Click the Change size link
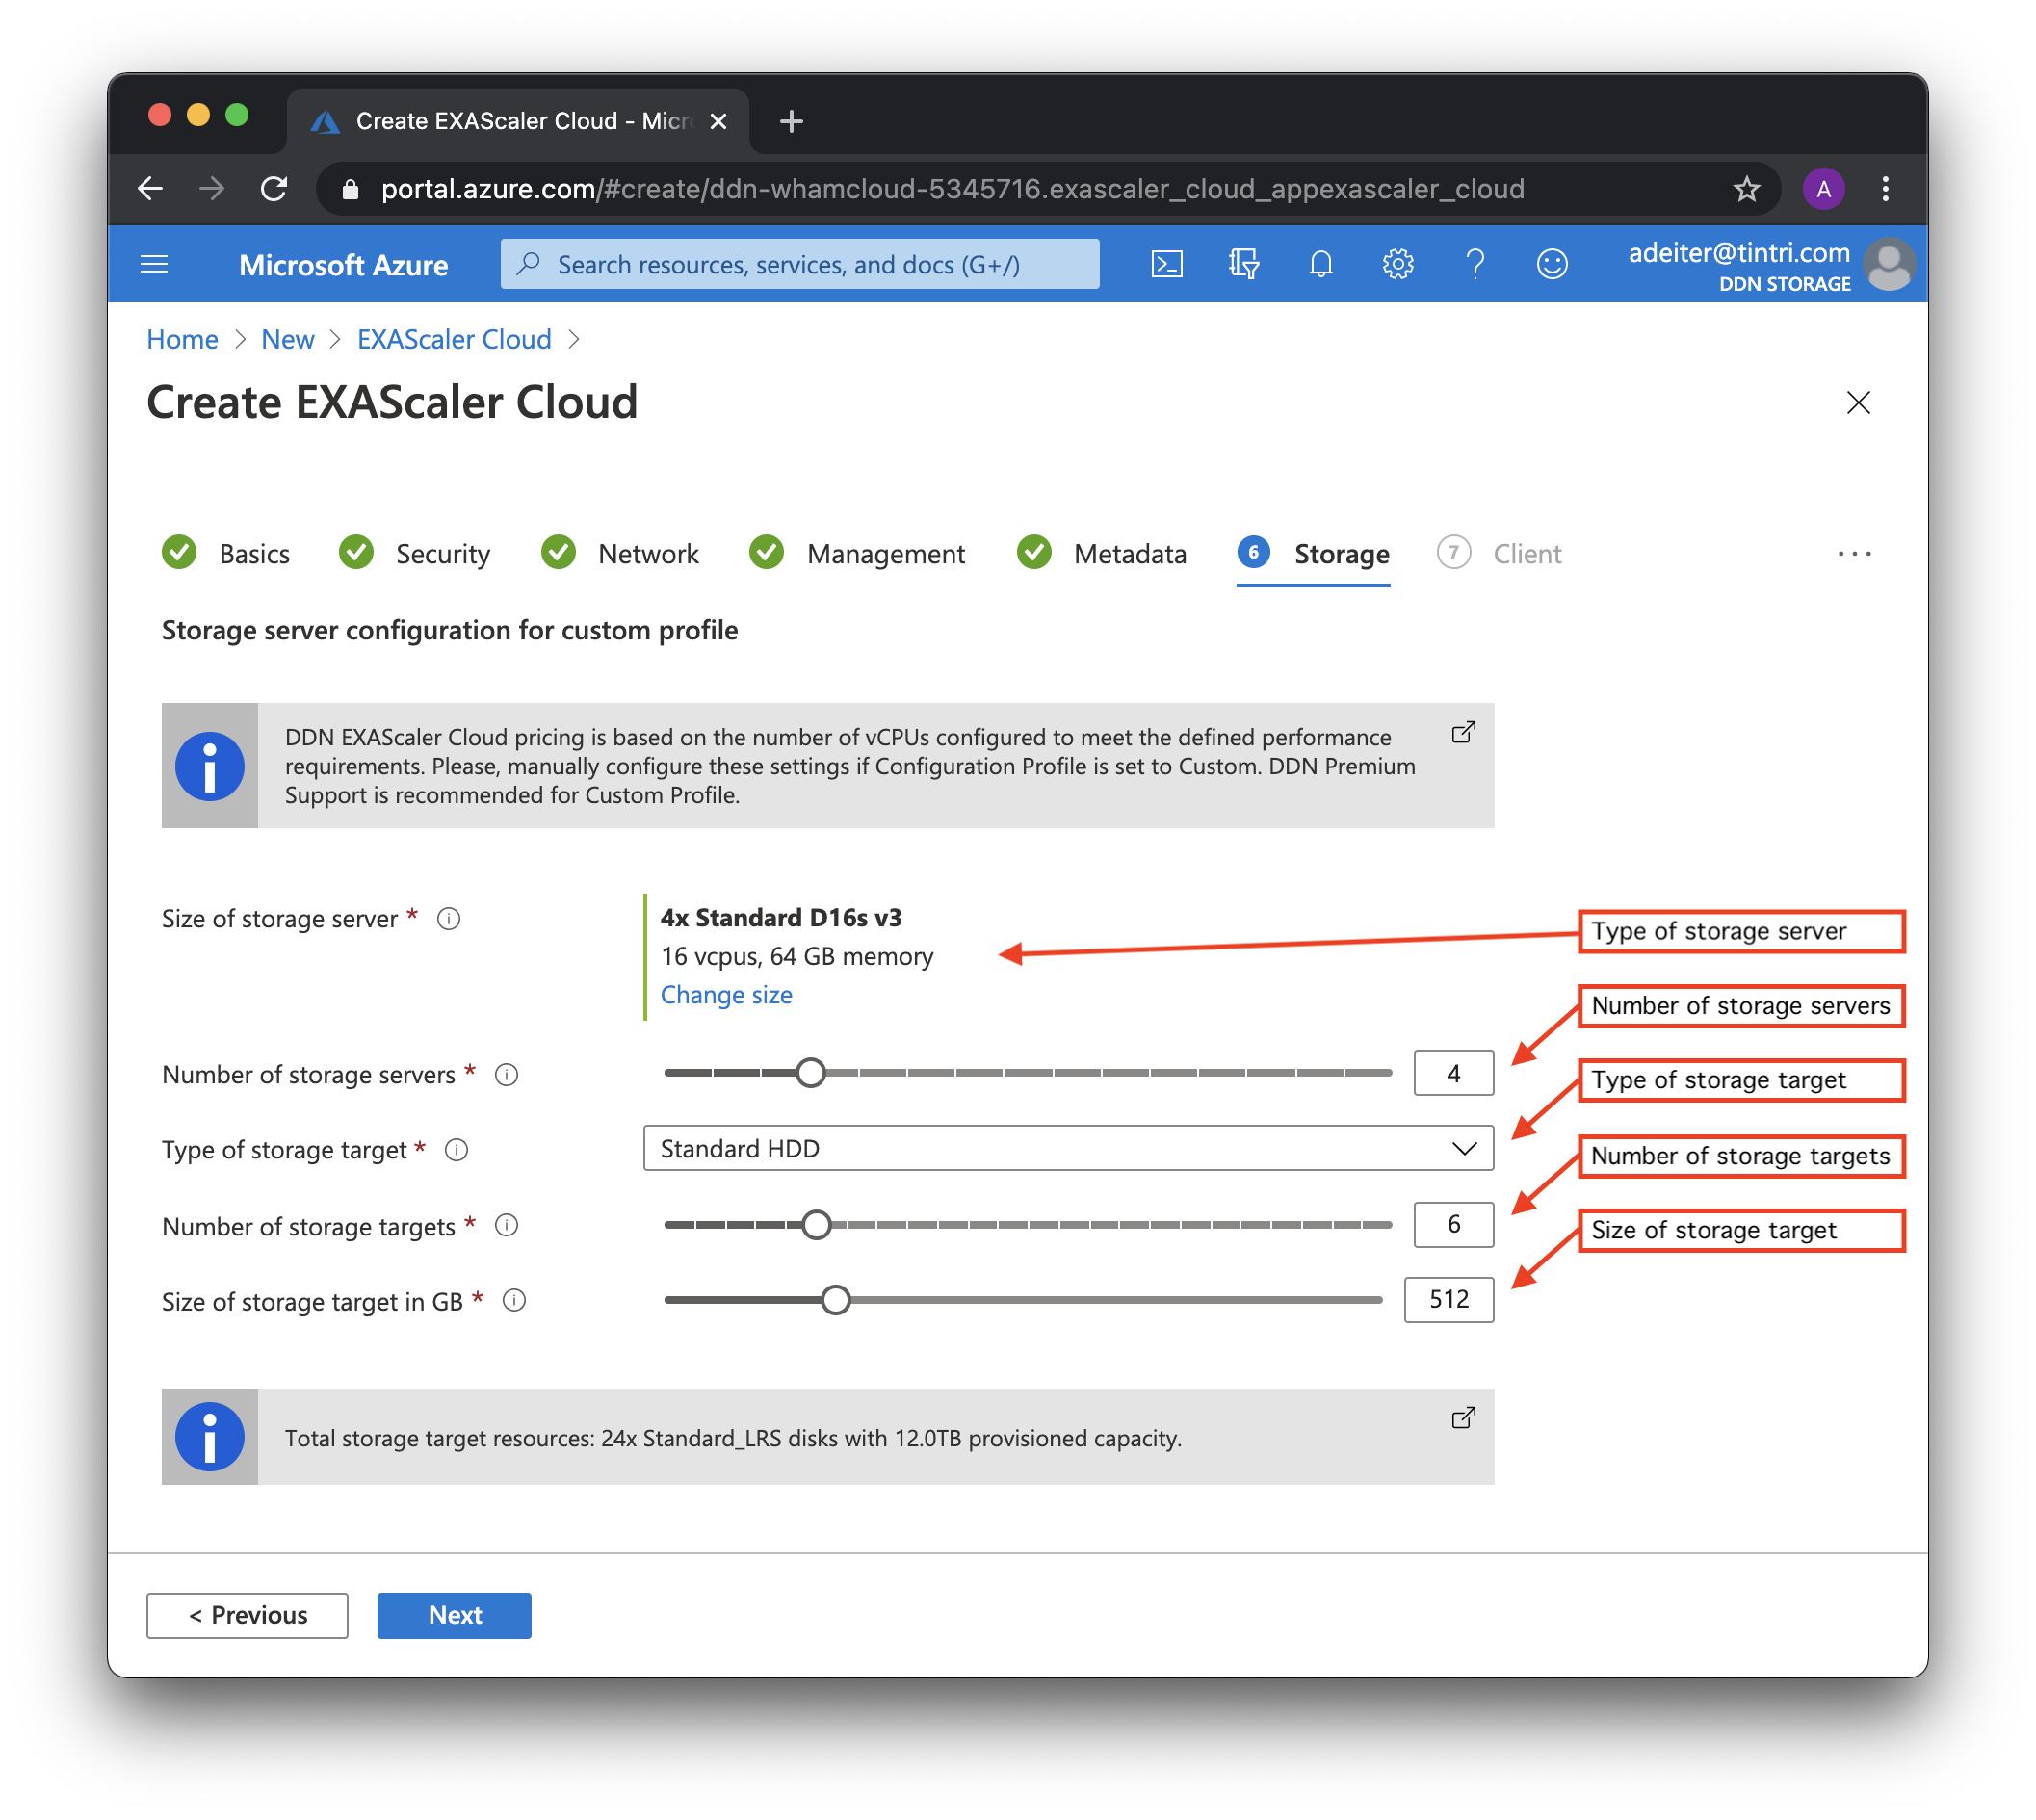The height and width of the screenshot is (1820, 2036). pyautogui.click(x=726, y=995)
